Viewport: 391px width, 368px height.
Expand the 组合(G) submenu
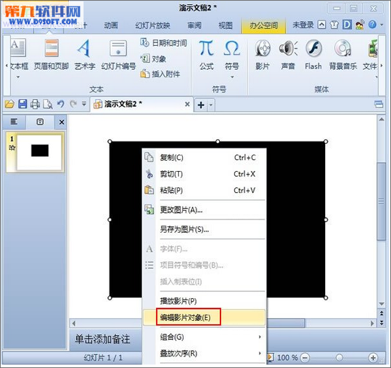(x=260, y=337)
